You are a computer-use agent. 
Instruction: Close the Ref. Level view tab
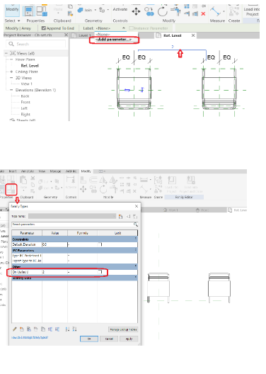[x=193, y=35]
